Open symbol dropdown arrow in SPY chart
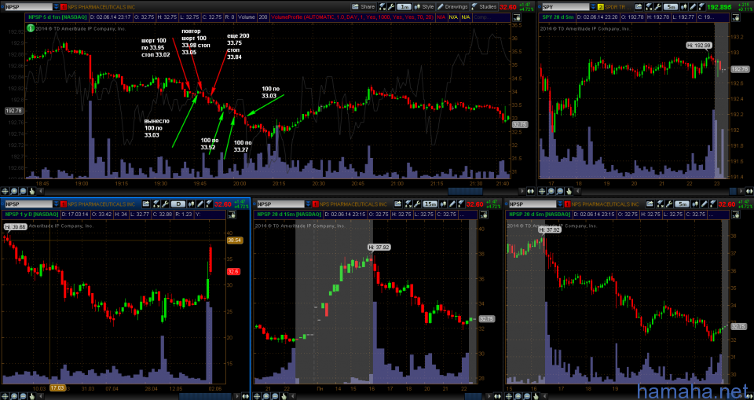Image resolution: width=754 pixels, height=400 pixels. point(593,7)
